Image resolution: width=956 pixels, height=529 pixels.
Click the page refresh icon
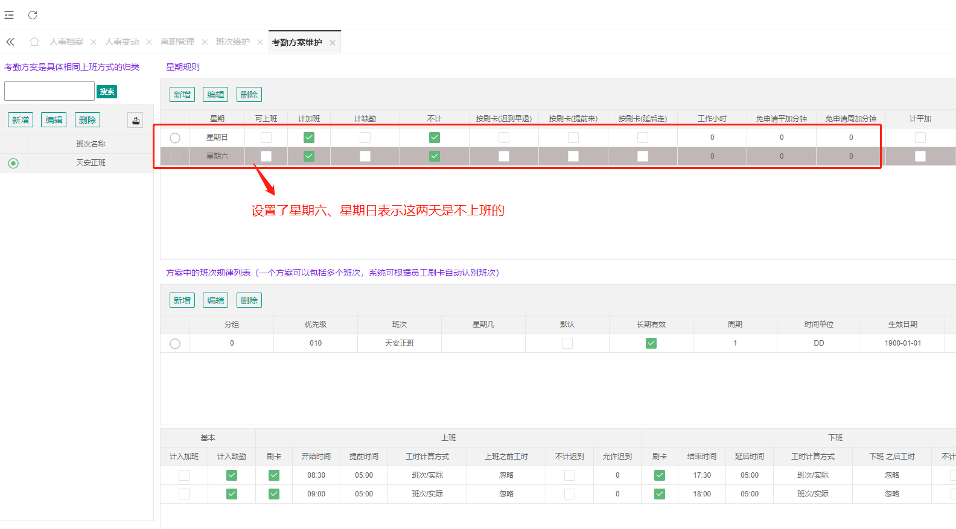pyautogui.click(x=33, y=15)
